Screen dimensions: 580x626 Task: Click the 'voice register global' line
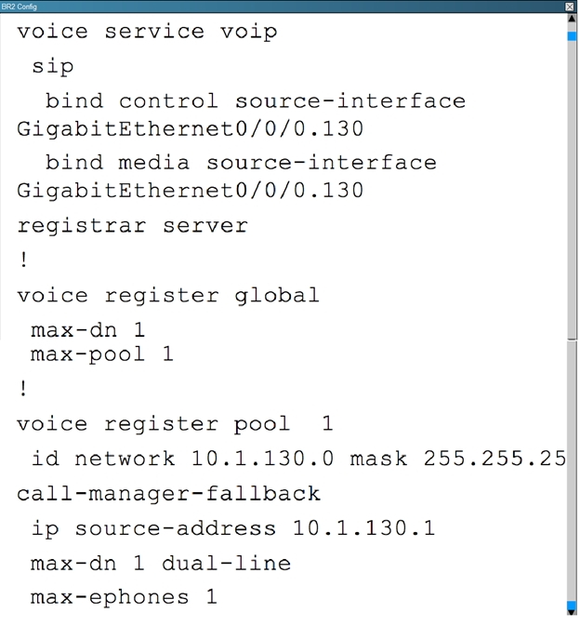click(x=168, y=296)
